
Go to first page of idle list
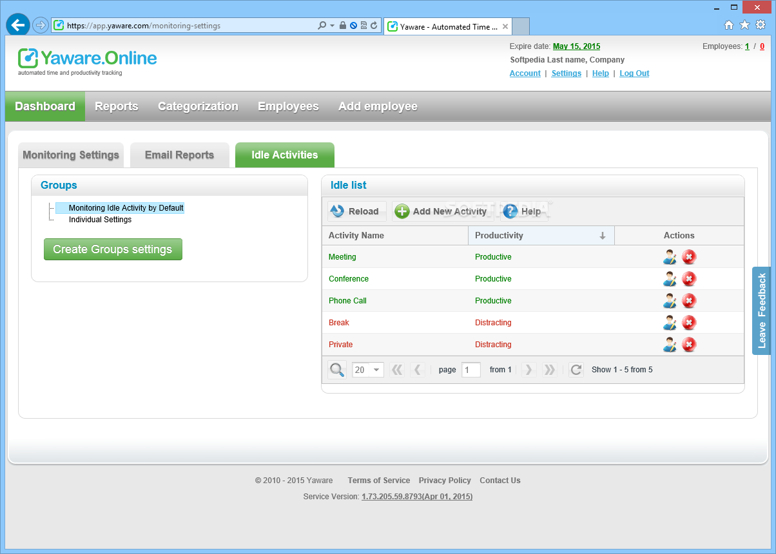[x=397, y=370]
